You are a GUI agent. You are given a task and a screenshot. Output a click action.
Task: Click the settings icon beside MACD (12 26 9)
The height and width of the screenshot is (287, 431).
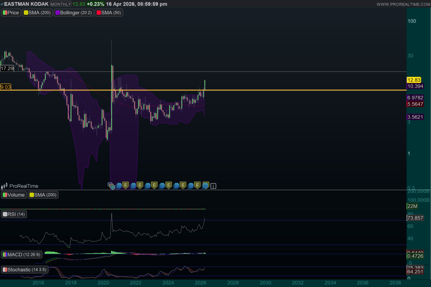(x=4, y=254)
